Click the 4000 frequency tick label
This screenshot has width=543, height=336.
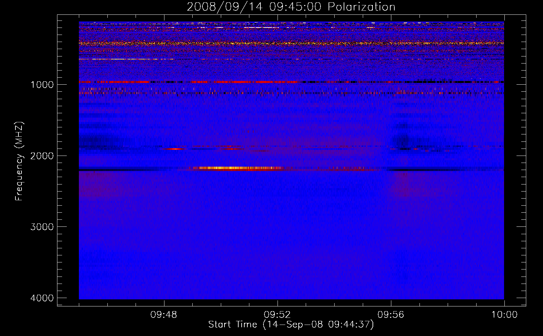(42, 298)
